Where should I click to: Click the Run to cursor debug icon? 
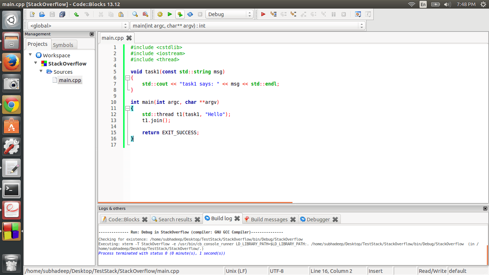[x=273, y=14]
